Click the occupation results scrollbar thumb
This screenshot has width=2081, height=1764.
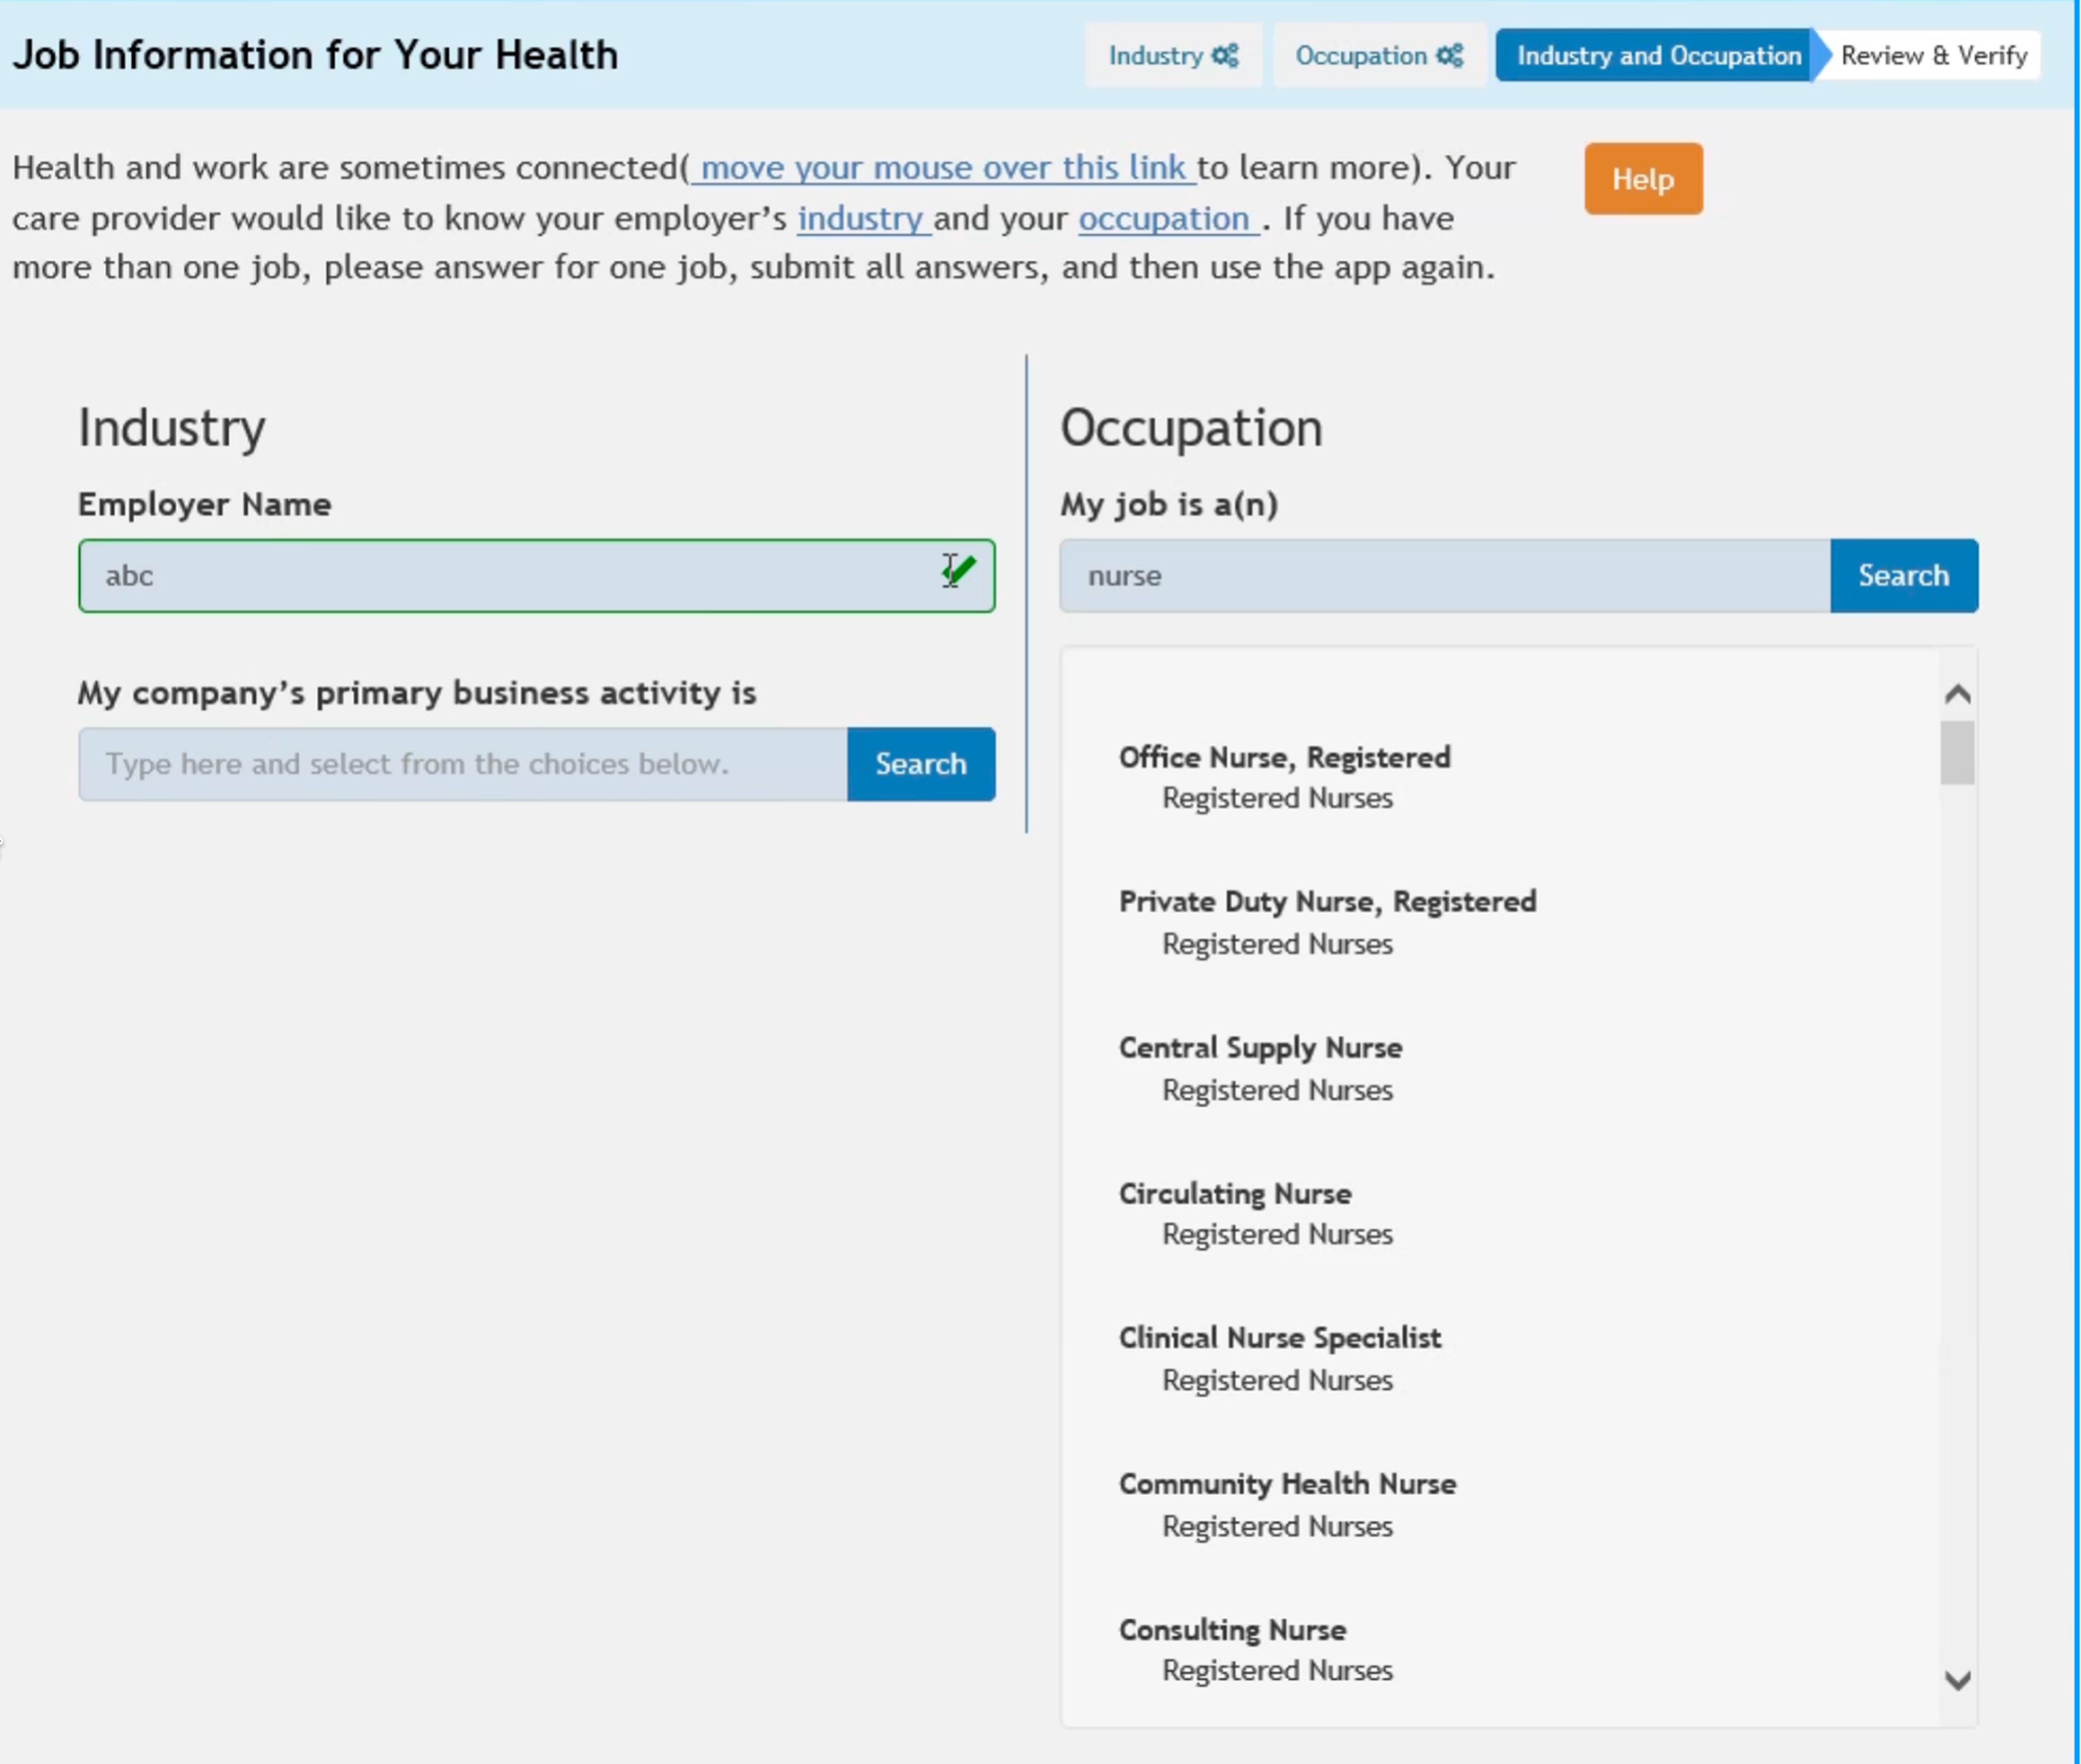click(1957, 753)
